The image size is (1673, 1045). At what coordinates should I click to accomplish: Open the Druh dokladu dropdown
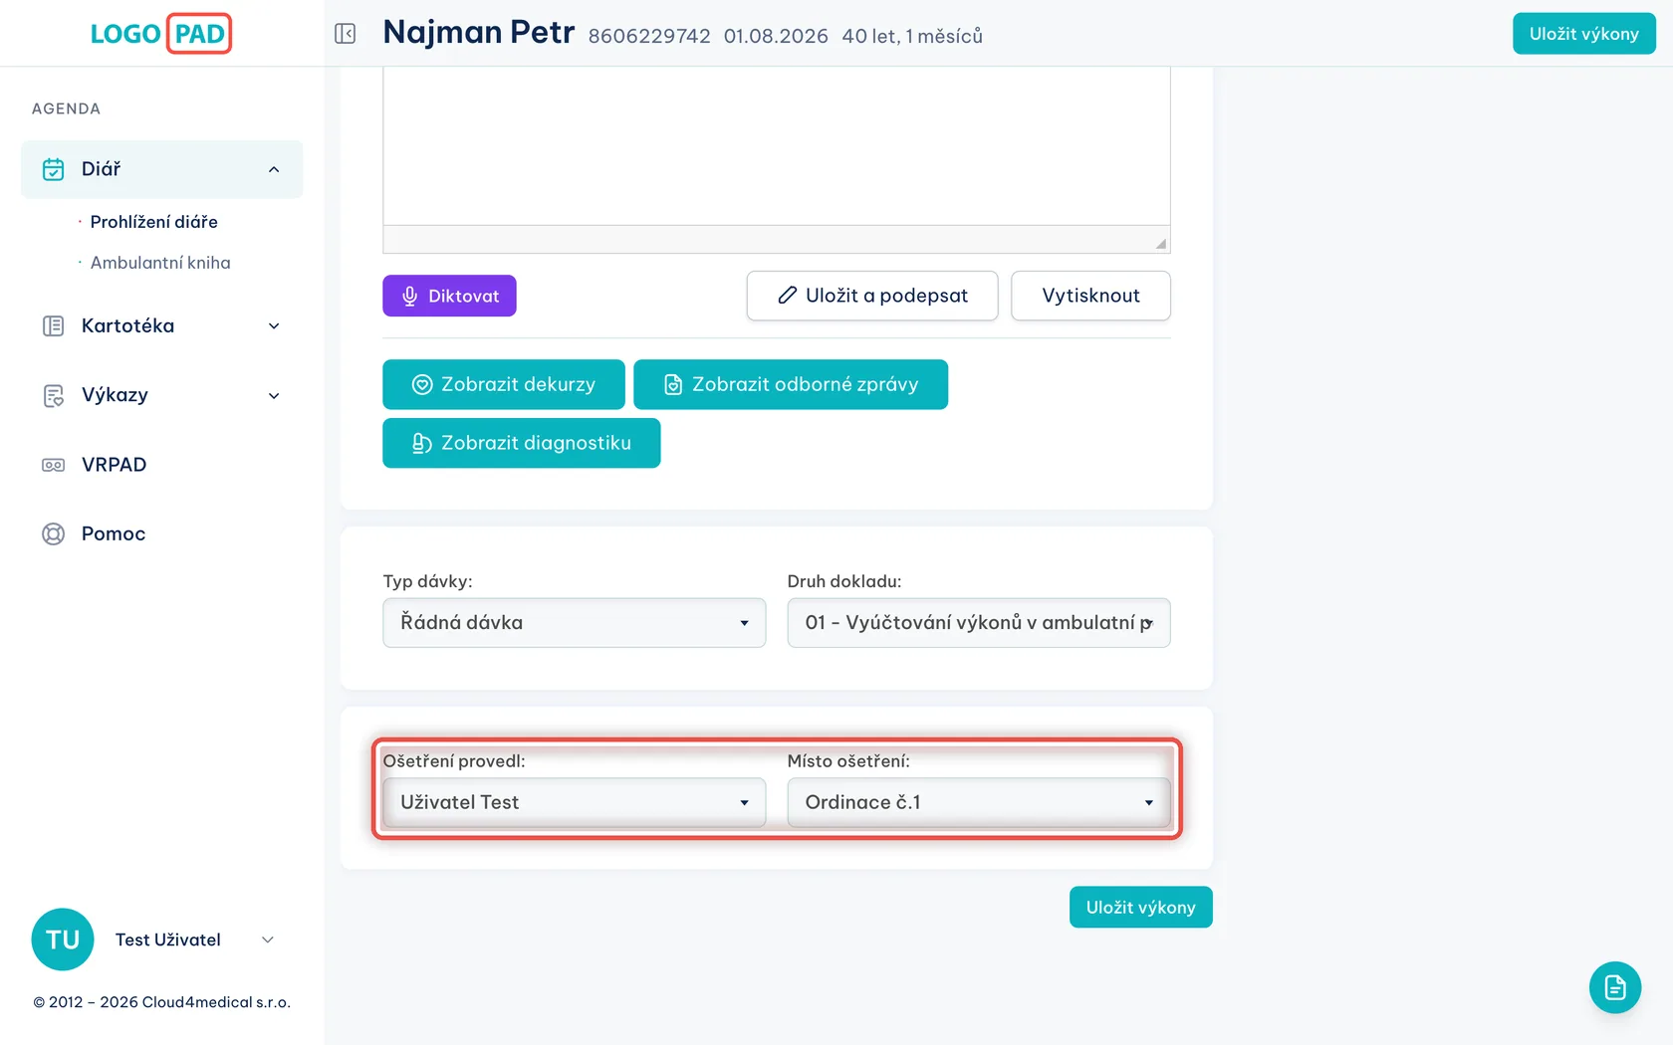(x=979, y=623)
